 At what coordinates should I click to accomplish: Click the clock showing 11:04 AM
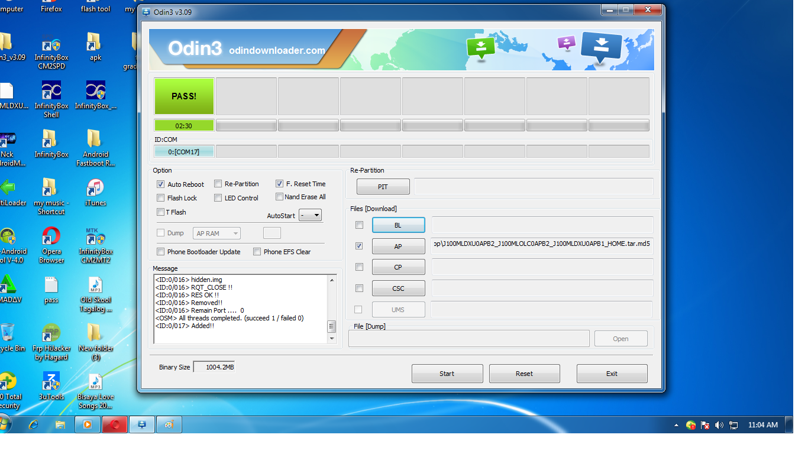[763, 425]
